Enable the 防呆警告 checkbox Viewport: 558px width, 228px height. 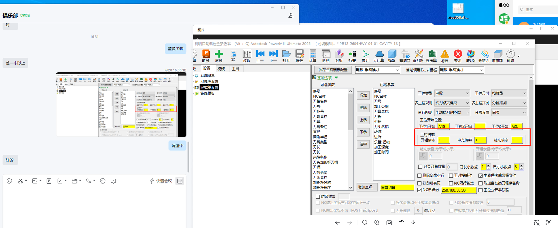point(318,197)
